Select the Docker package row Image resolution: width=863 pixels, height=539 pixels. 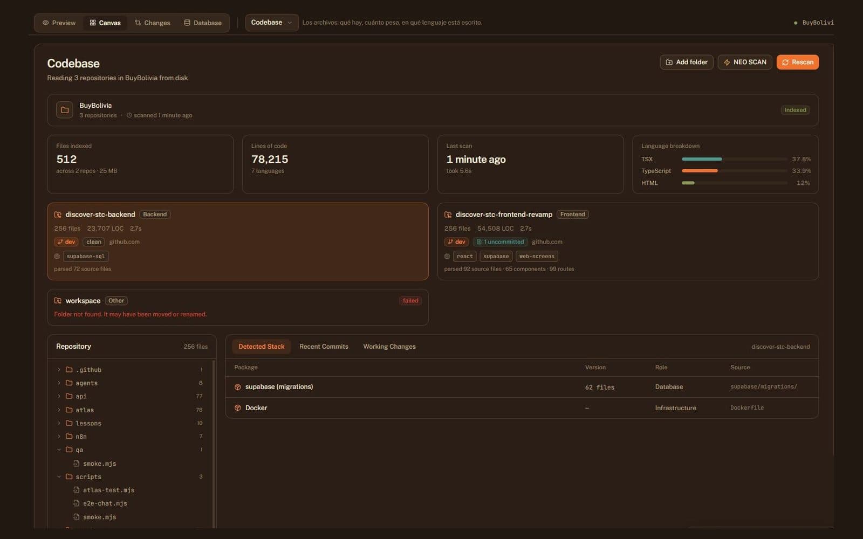[522, 408]
